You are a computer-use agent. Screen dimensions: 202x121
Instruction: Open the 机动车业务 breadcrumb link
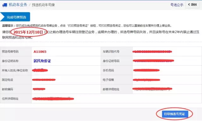click(18, 5)
